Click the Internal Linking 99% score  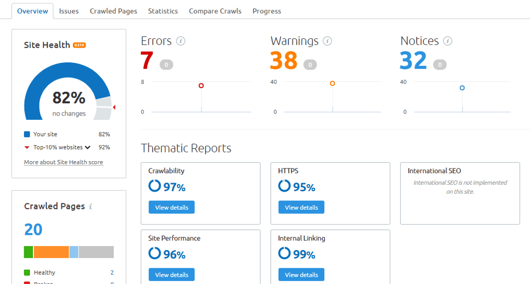[x=304, y=255]
